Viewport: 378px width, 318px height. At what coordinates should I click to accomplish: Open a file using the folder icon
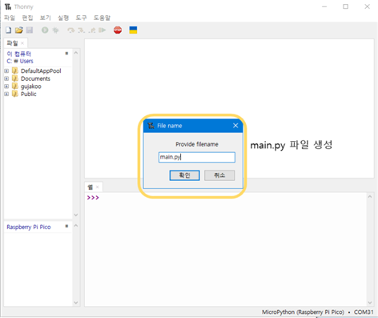click(18, 30)
